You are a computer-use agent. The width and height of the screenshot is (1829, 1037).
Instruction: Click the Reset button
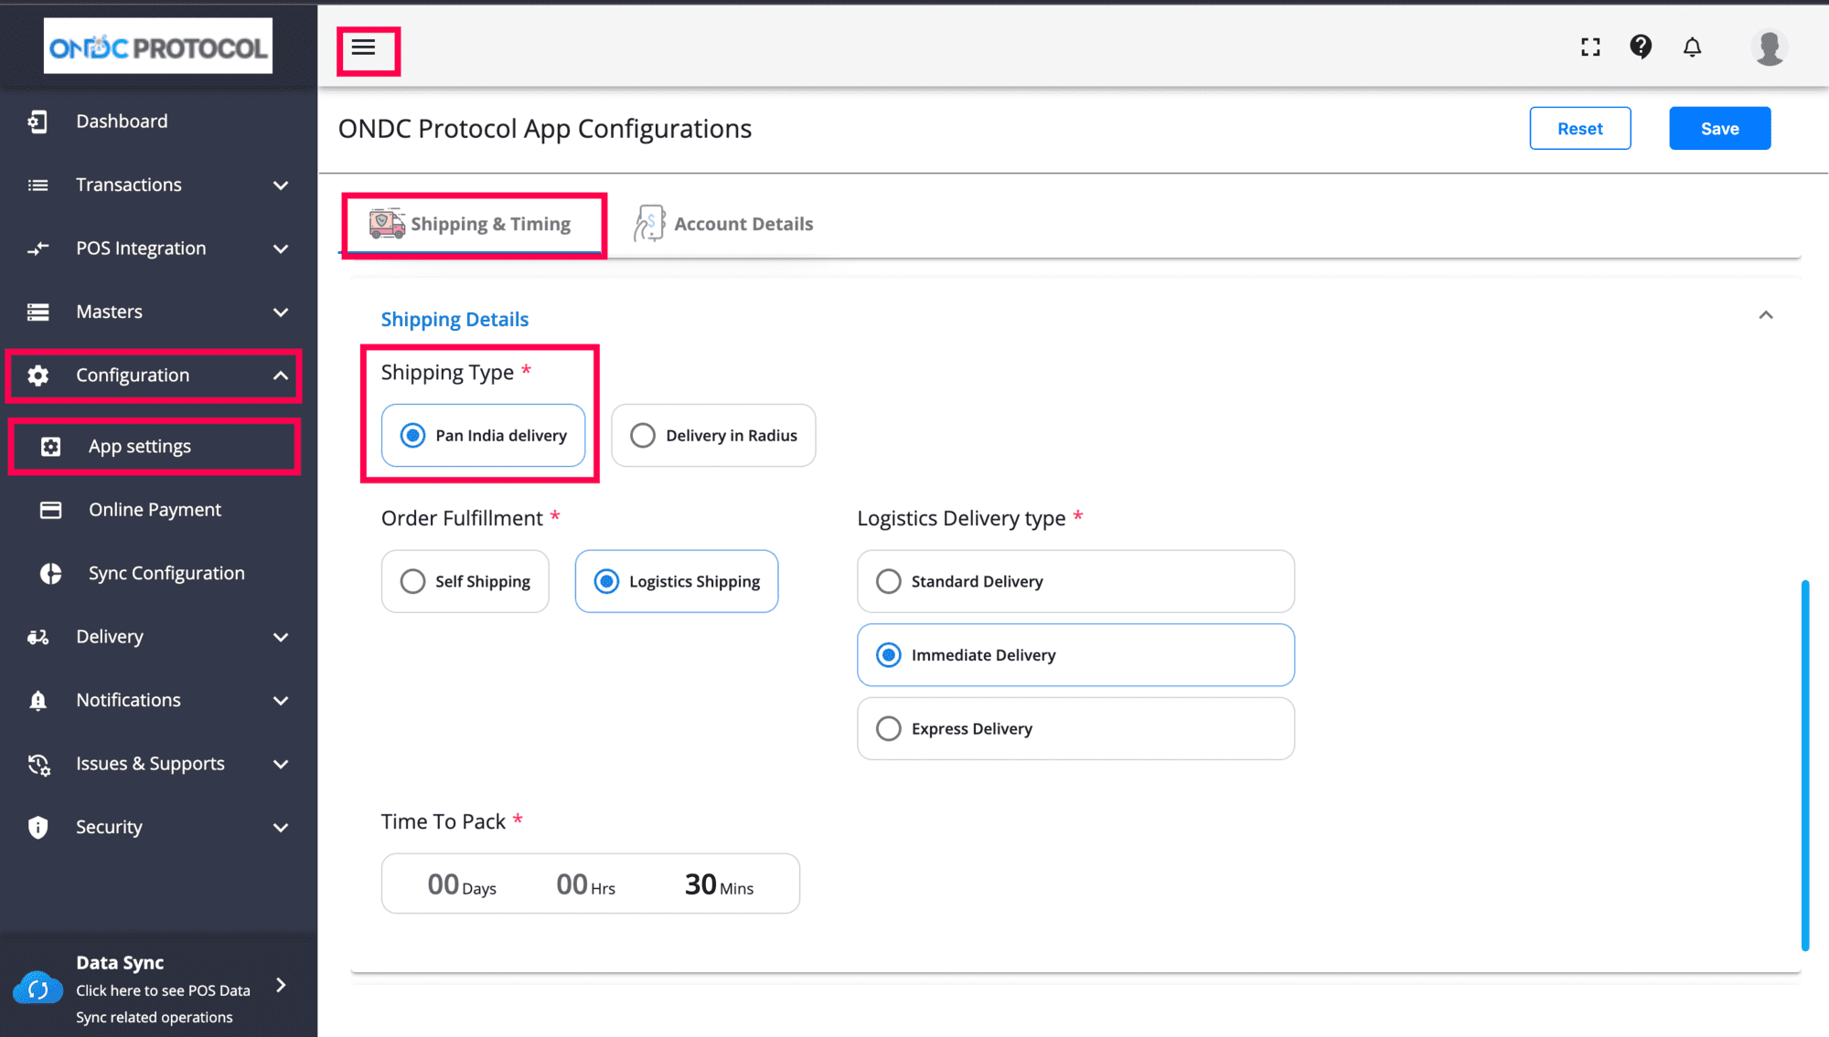coord(1579,129)
